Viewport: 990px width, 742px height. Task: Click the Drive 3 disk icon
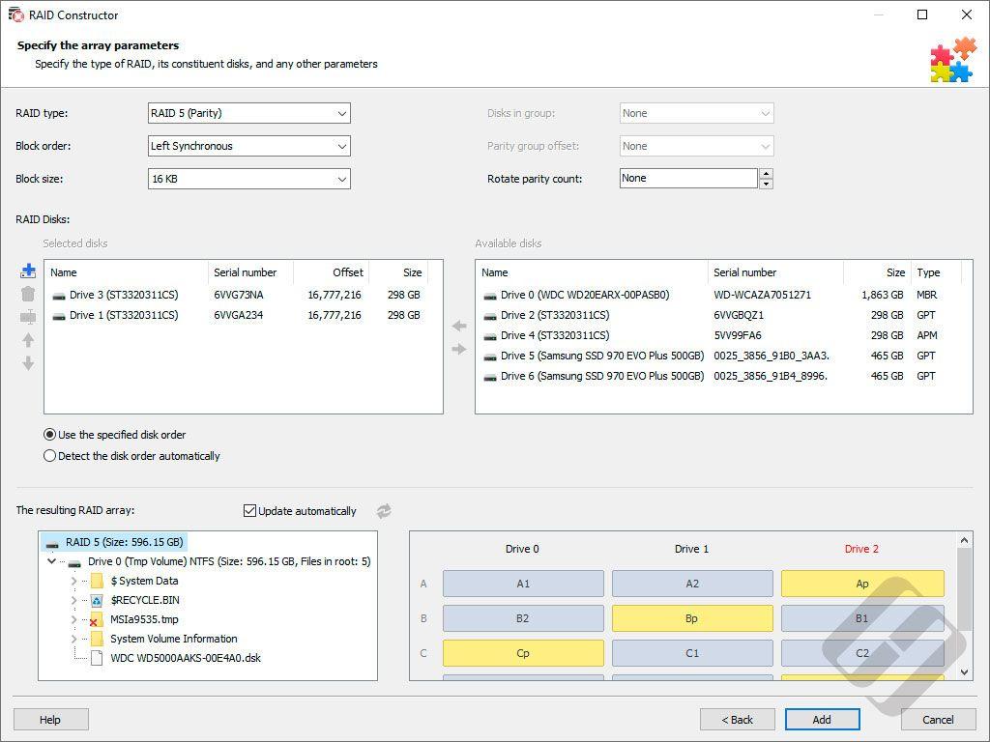click(59, 296)
